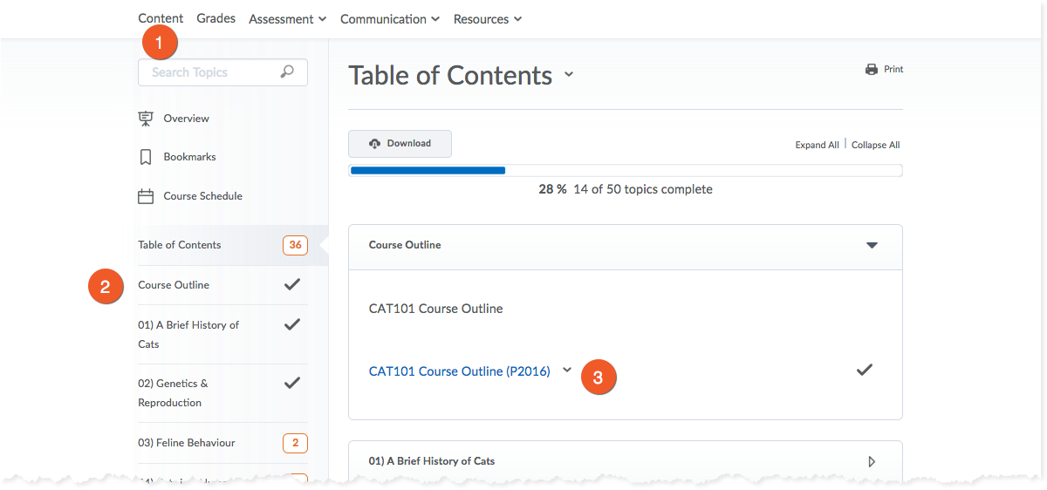Image resolution: width=1047 pixels, height=490 pixels.
Task: Click the completion checkmark for CAT101 Course Outline (P2016)
Action: 864,370
